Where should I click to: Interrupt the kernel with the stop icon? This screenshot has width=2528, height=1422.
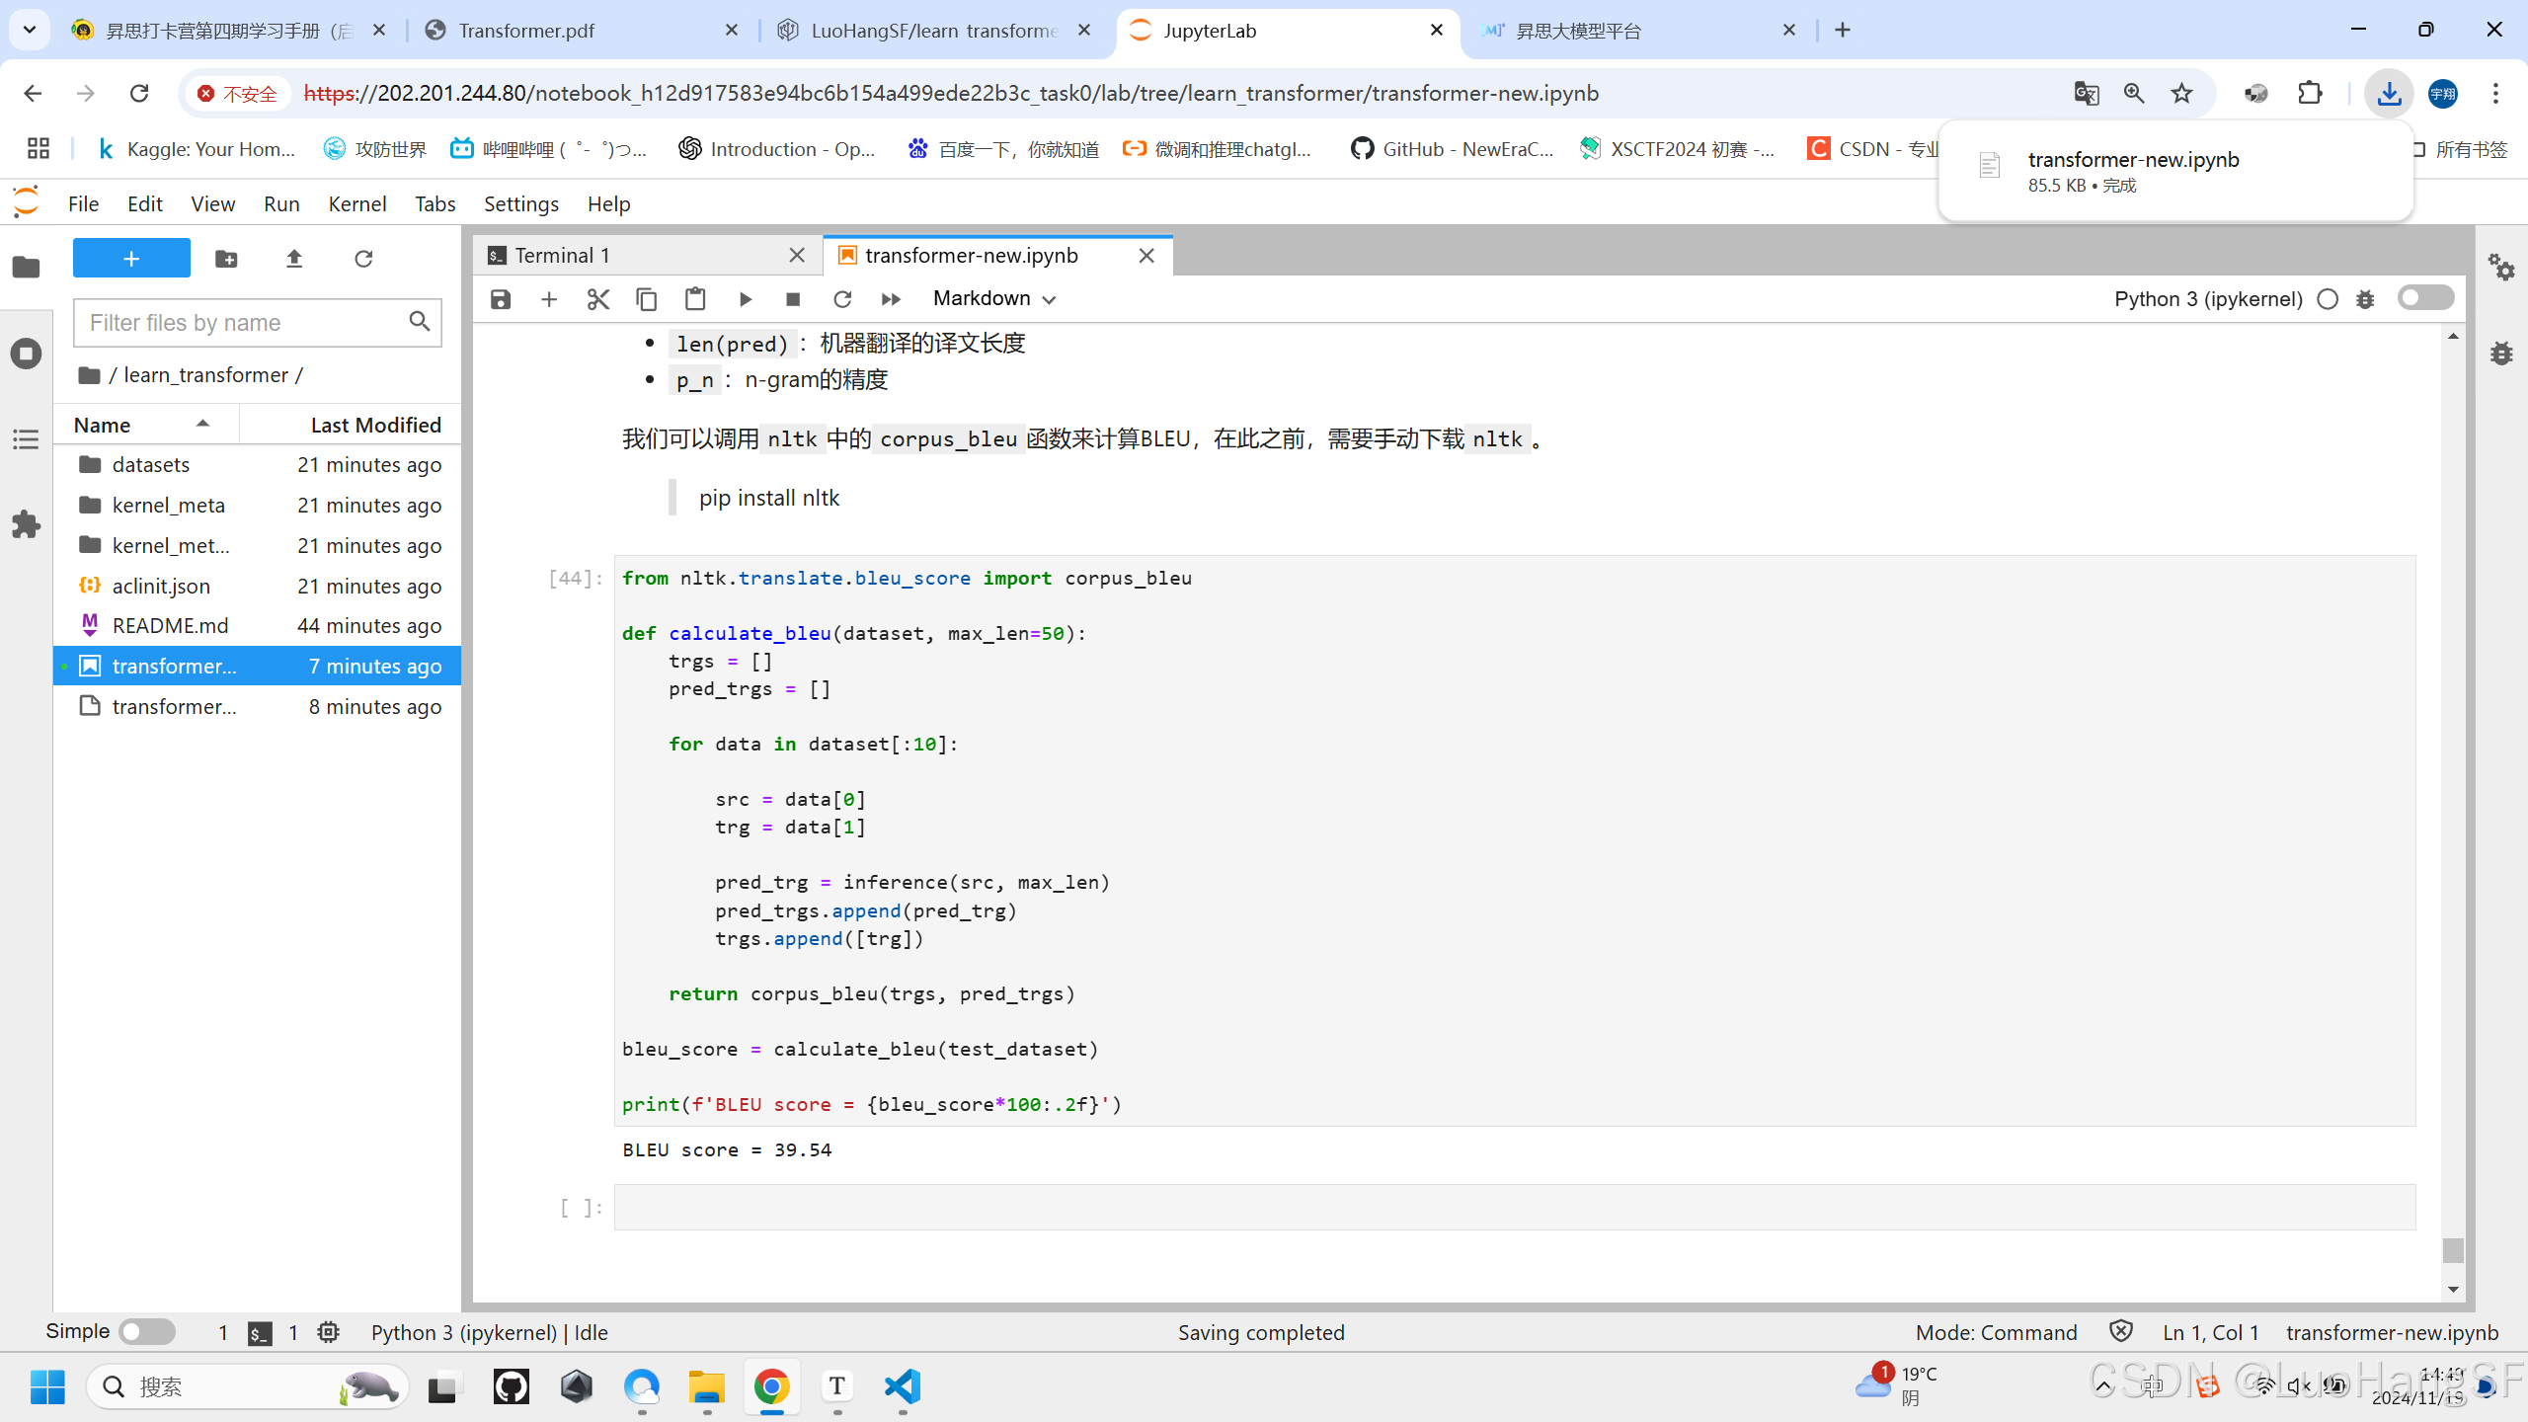pyautogui.click(x=792, y=298)
